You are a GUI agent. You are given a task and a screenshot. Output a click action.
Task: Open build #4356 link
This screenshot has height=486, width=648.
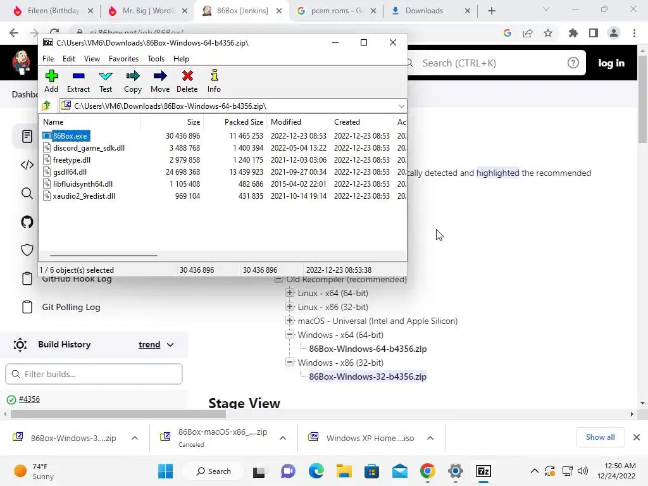[29, 399]
